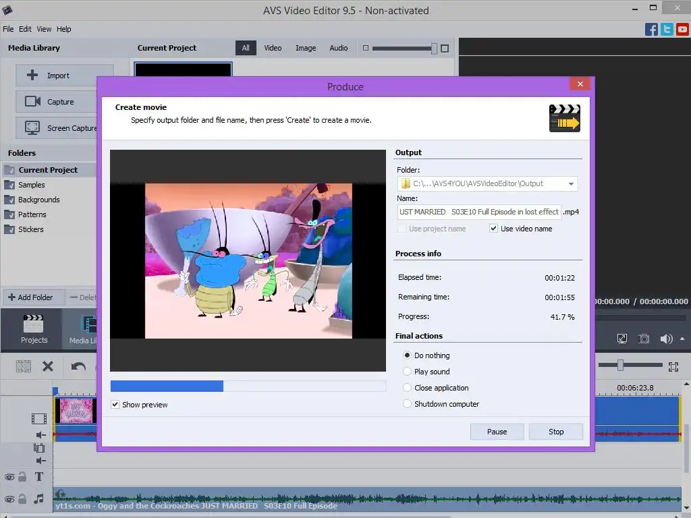Click the lock icon on the music track
Image resolution: width=691 pixels, height=518 pixels.
tap(22, 498)
